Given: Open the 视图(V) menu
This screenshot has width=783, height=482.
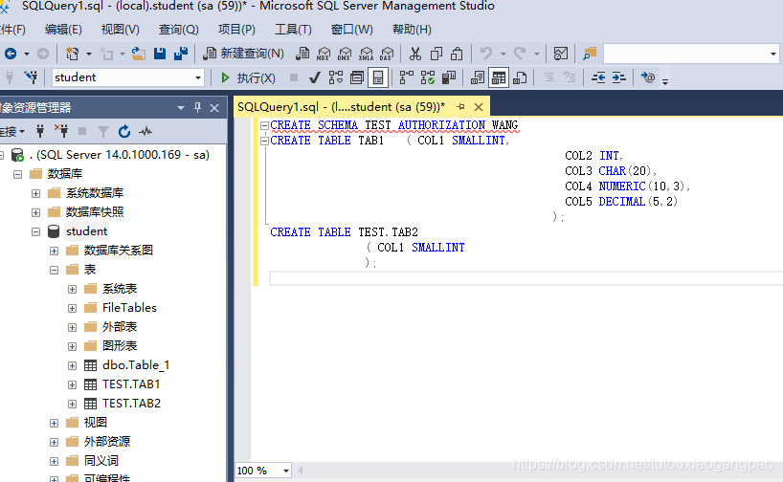Looking at the screenshot, I should pos(121,30).
